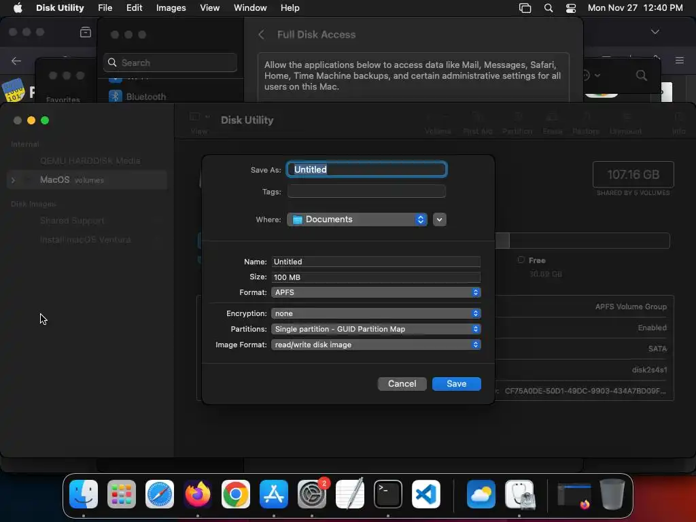Open the hamburger menu in the background browser

tap(680, 60)
